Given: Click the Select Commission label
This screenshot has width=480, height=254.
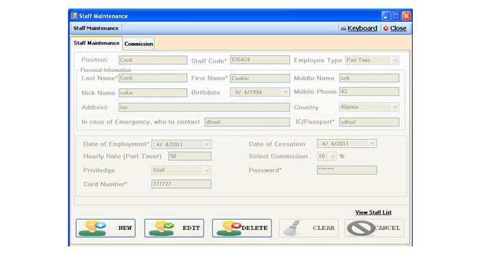Looking at the screenshot, I should click(x=278, y=156).
